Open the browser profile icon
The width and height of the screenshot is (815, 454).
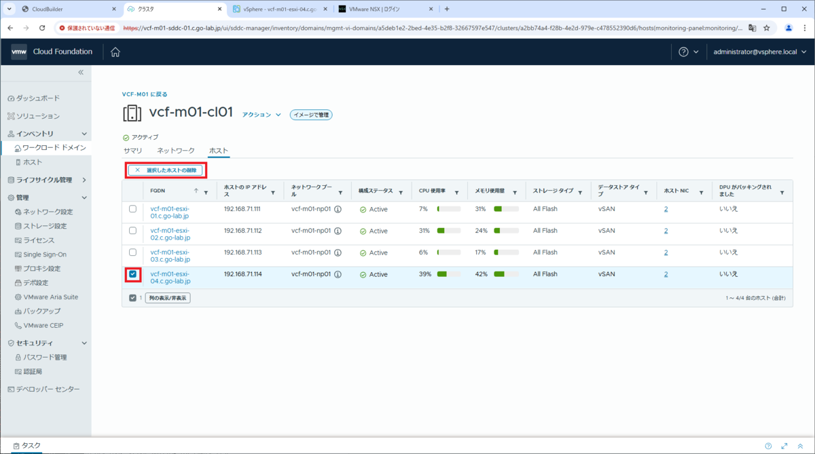[x=789, y=28]
